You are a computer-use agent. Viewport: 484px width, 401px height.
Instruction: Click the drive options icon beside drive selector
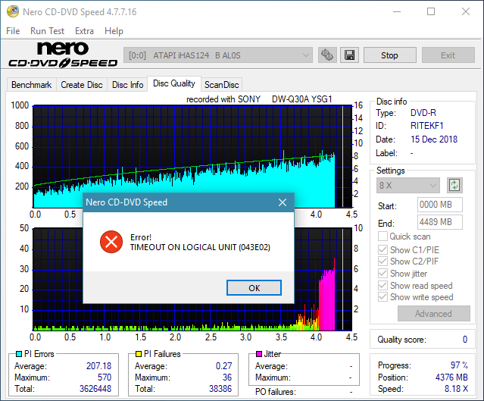click(327, 55)
